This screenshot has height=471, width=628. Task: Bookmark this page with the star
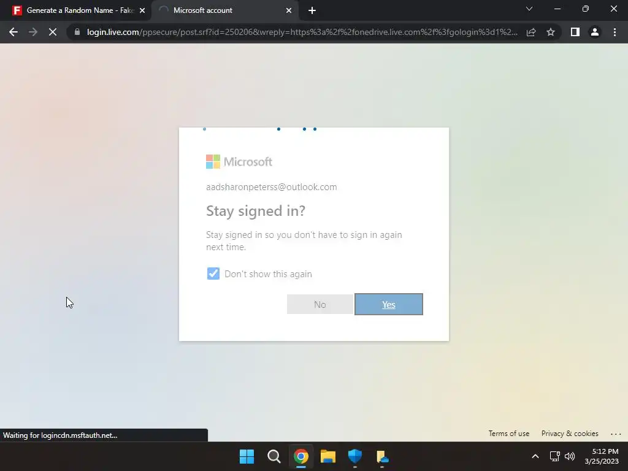pos(551,32)
